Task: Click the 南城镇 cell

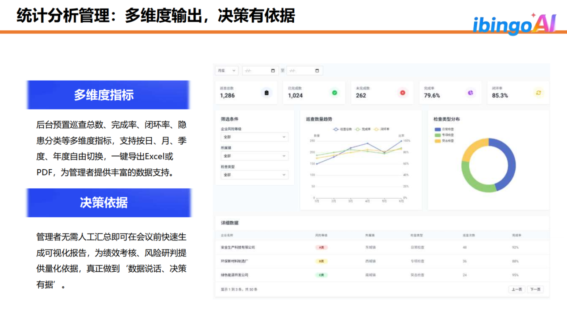Action: coord(371,275)
